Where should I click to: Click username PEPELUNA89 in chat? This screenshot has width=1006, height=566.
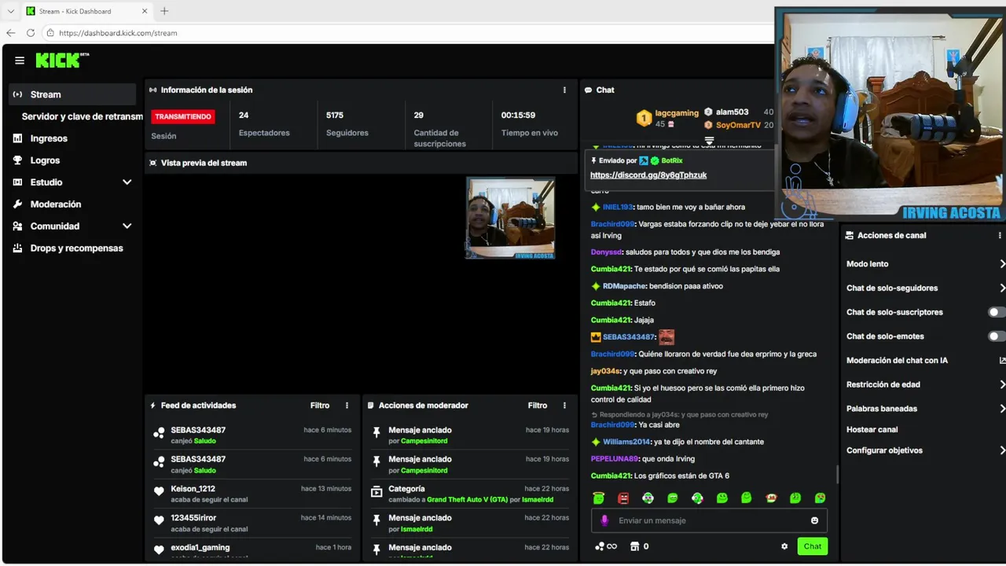(x=615, y=459)
